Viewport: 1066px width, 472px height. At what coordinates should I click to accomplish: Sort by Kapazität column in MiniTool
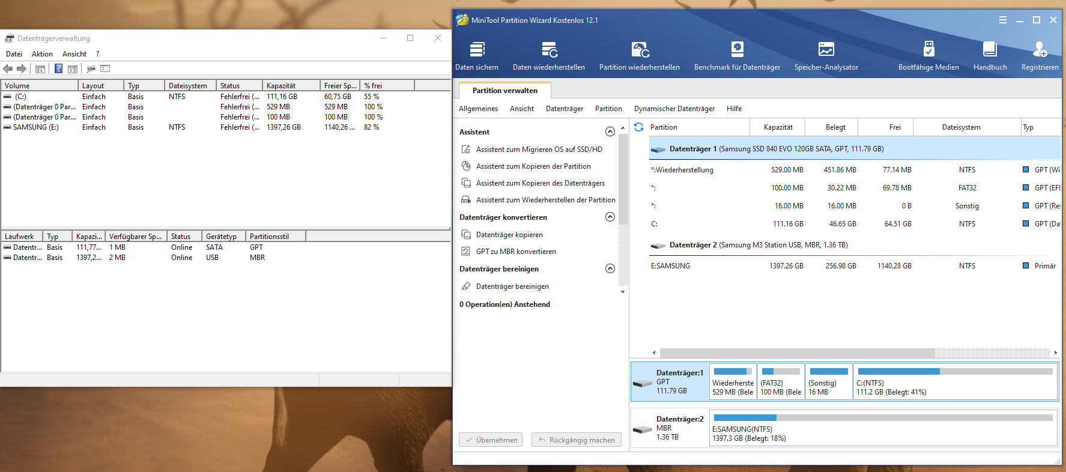click(x=778, y=127)
